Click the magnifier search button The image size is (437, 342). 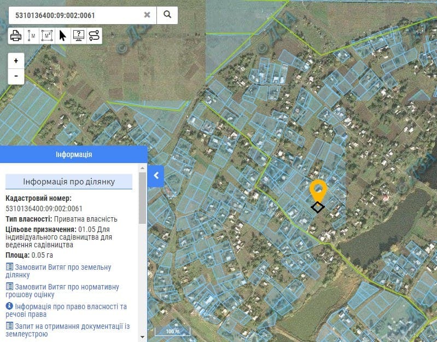[x=167, y=15]
